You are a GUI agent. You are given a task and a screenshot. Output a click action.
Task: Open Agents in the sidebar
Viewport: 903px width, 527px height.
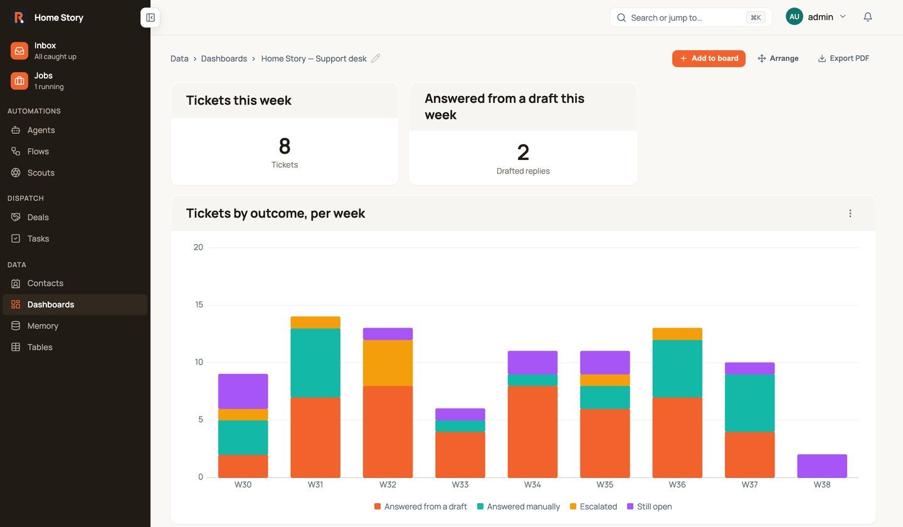point(75,130)
